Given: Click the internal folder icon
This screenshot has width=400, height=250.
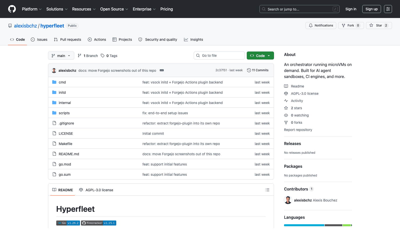Looking at the screenshot, I should [54, 102].
